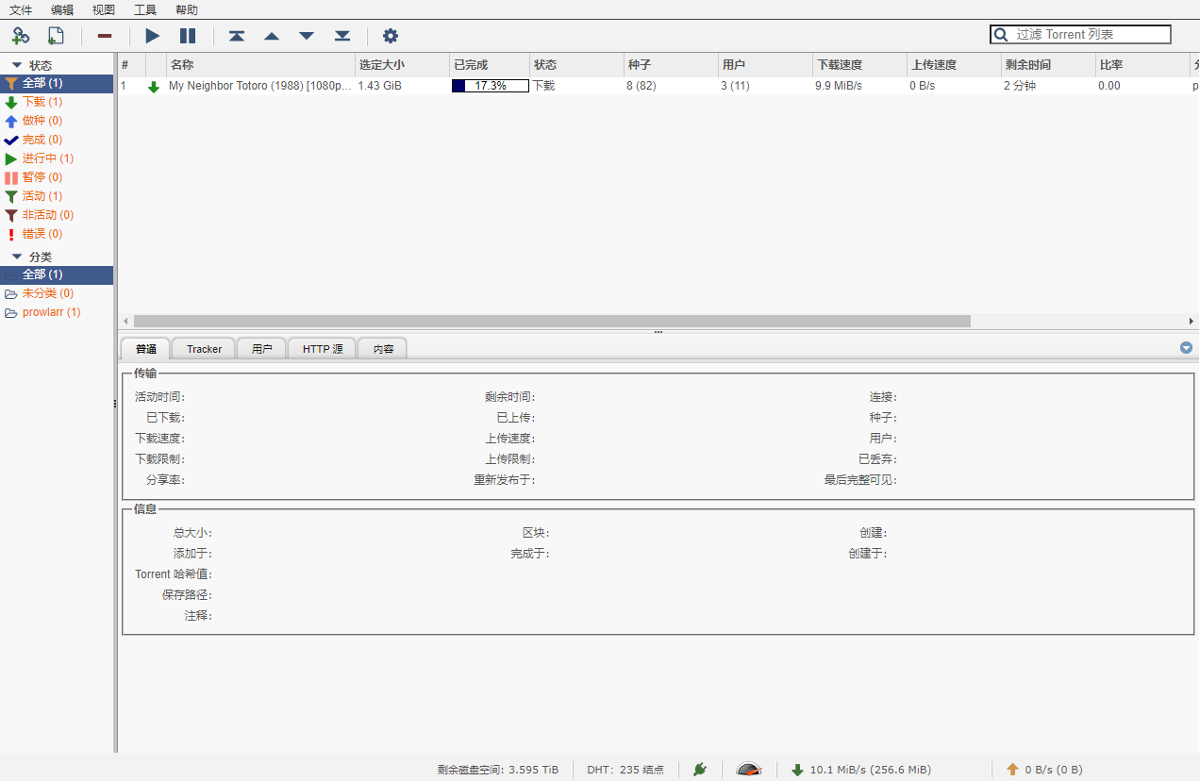Screen dimensions: 1200x781
Task: Filter by 暂停 (0) status
Action: coord(42,177)
